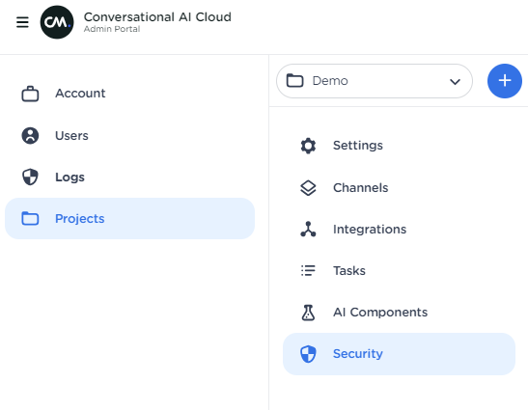Click the Integrations nodes icon
528x410 pixels.
pos(308,230)
